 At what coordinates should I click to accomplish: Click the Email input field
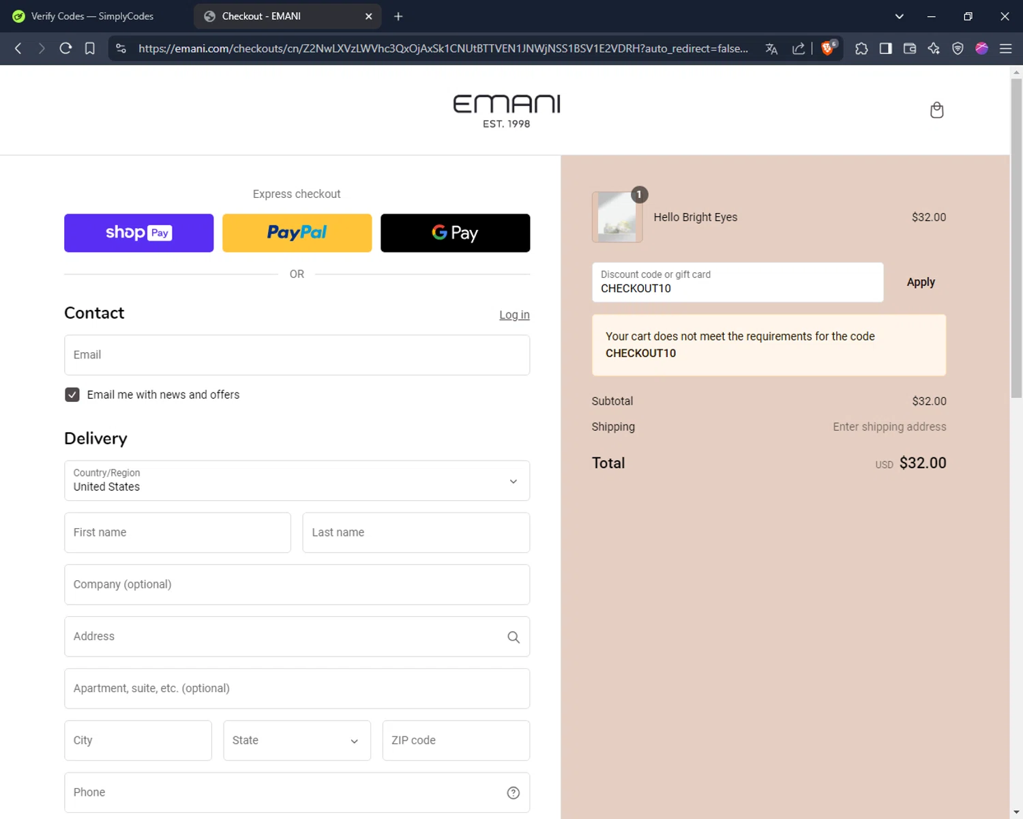click(297, 355)
